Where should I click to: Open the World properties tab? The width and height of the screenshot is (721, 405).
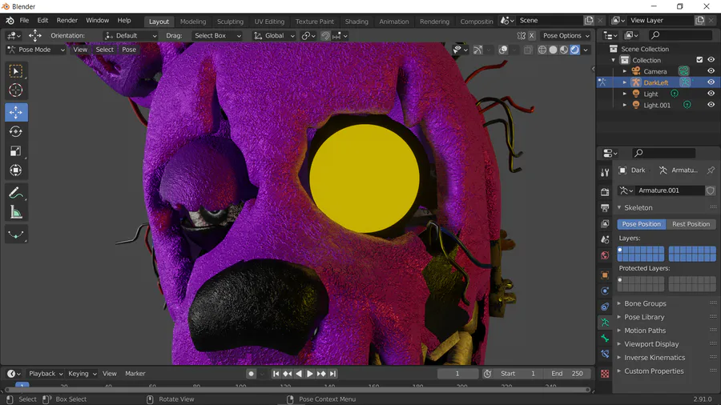605,255
